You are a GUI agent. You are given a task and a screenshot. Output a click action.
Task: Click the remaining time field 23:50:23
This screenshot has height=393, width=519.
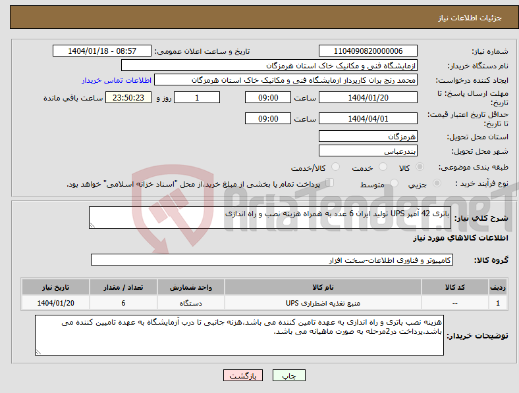(x=128, y=97)
